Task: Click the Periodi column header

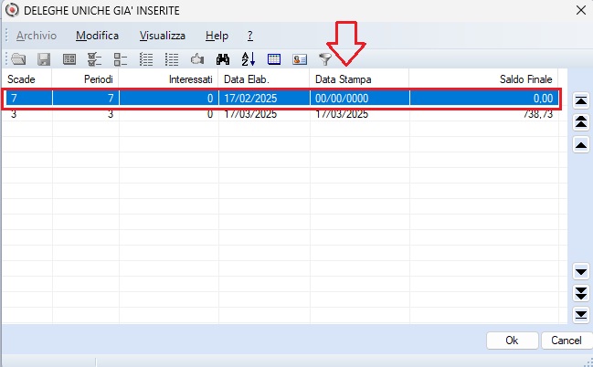Action: pos(86,79)
